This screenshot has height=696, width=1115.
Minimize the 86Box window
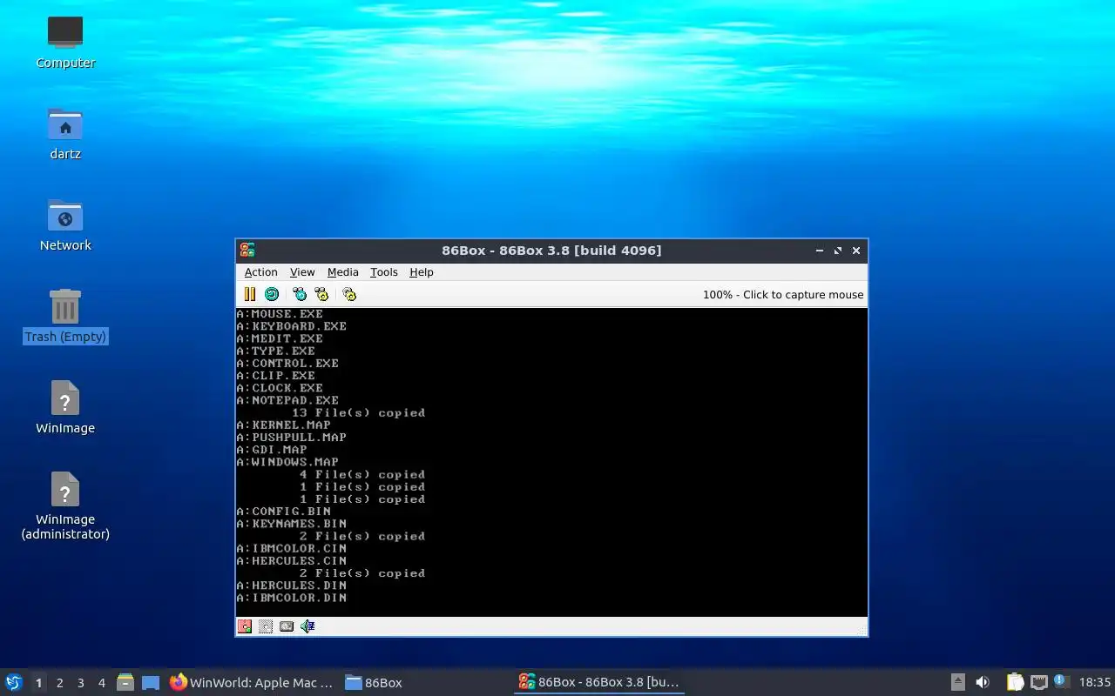pyautogui.click(x=820, y=251)
